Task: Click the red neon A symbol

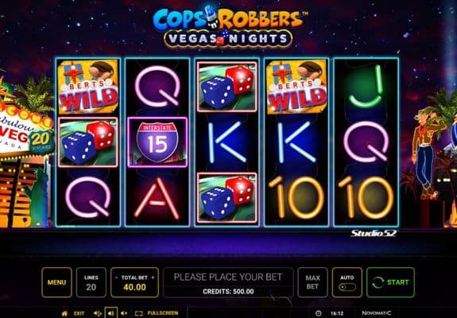Action: [157, 198]
